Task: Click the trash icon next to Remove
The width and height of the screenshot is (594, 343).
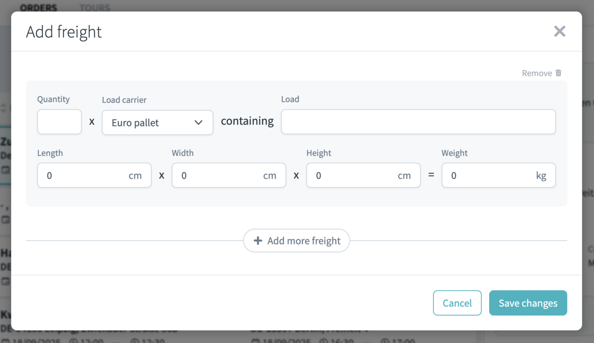Action: (558, 73)
